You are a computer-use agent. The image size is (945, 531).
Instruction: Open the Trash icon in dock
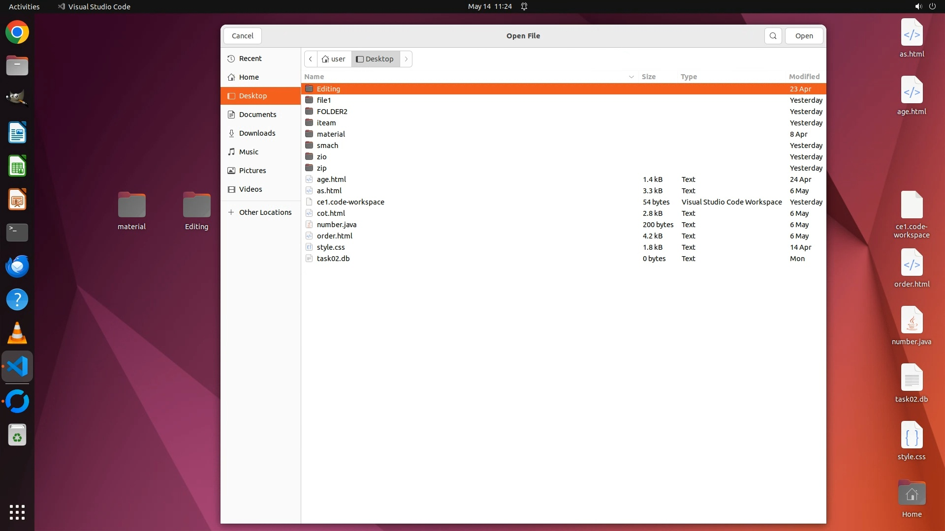17,436
